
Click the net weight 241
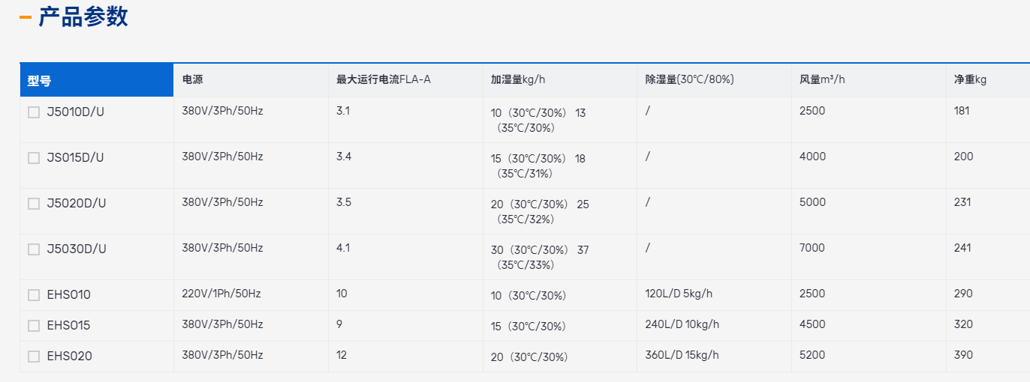(x=962, y=248)
